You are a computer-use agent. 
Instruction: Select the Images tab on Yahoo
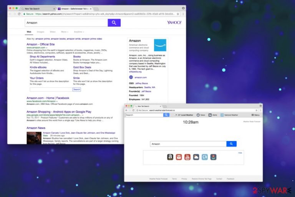tap(40, 32)
